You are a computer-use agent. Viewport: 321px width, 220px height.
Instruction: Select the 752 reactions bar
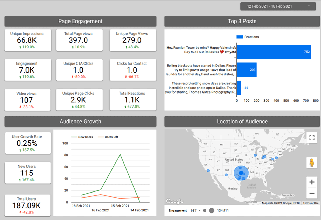[x=274, y=52]
